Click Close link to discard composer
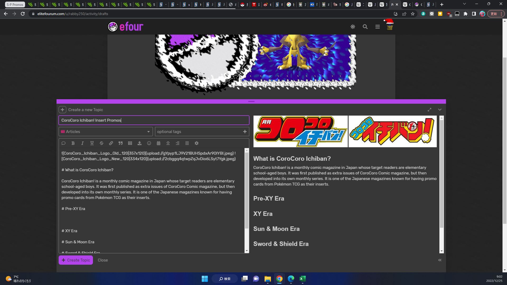This screenshot has height=285, width=507. (103, 260)
